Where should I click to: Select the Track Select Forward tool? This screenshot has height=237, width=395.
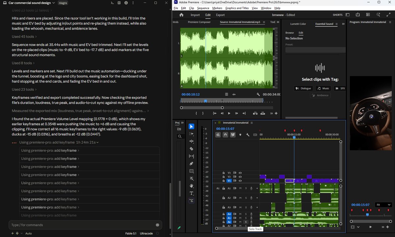point(192,134)
